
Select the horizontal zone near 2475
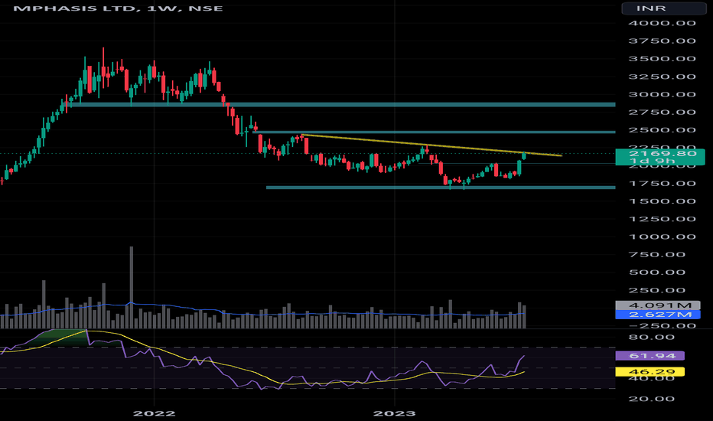tap(435, 132)
